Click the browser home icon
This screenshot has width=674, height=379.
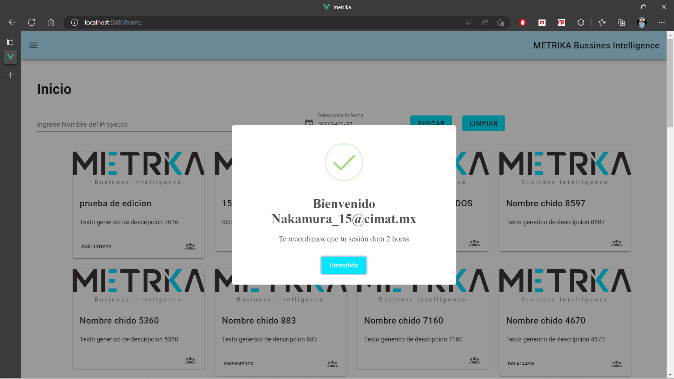tap(51, 22)
